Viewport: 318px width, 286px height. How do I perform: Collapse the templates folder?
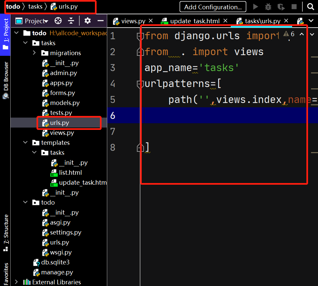(x=26, y=143)
